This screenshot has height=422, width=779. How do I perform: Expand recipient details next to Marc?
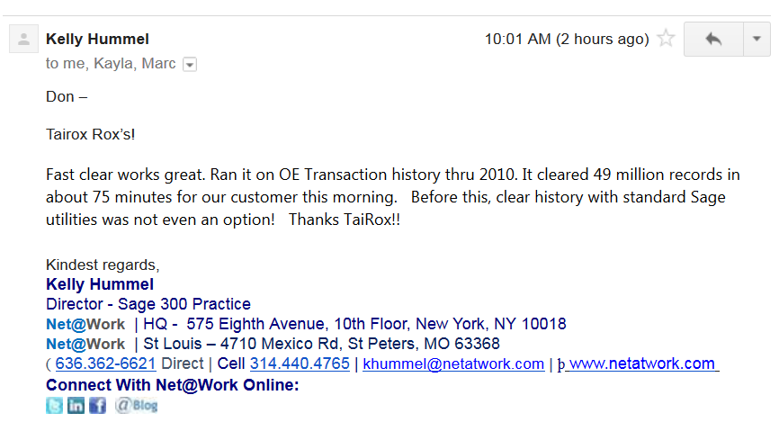coord(190,64)
